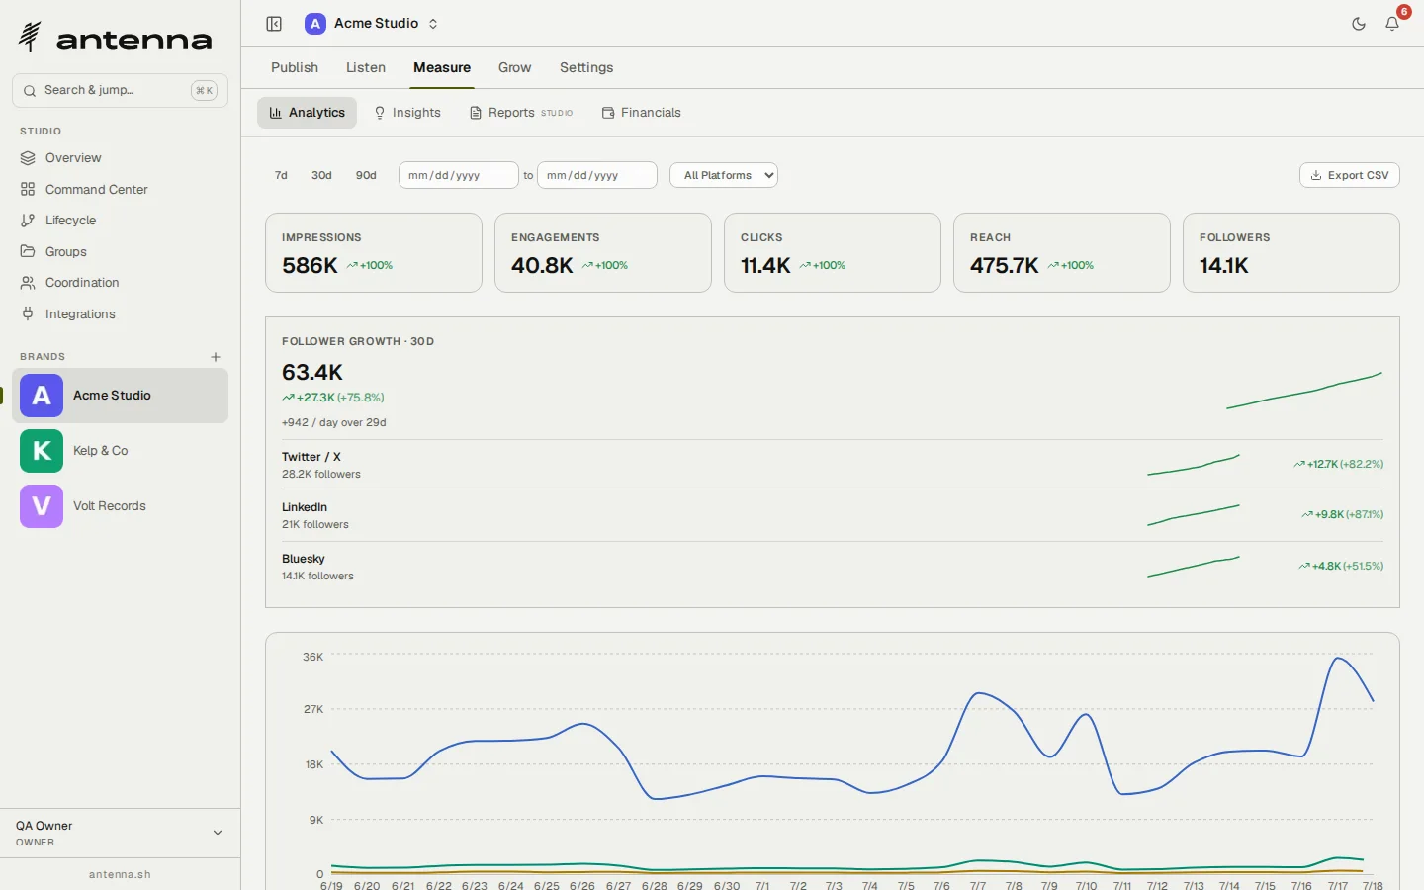Image resolution: width=1424 pixels, height=890 pixels.
Task: Click the Twitter / X follower row
Action: 833,465
